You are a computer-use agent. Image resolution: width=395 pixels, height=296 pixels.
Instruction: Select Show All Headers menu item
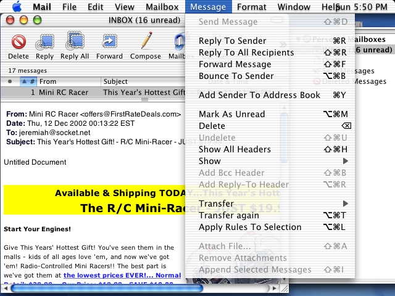click(235, 149)
